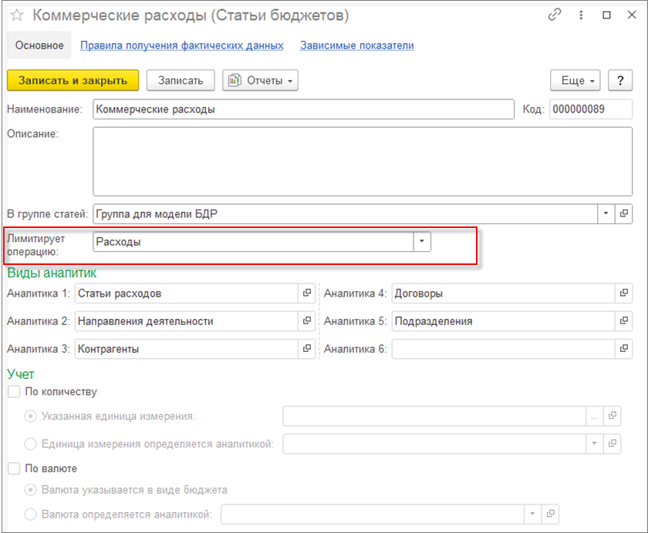This screenshot has width=648, height=533.
Task: Open the В группе статей item icon
Action: point(623,213)
